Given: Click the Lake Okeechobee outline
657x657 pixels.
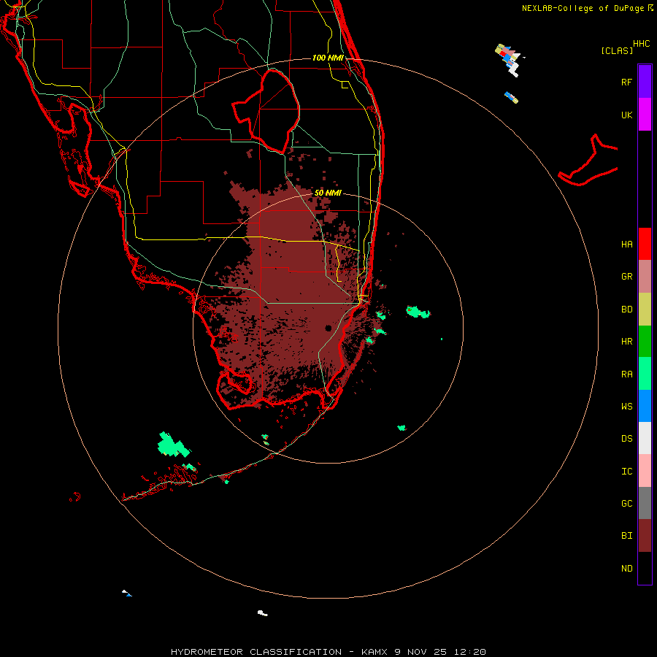Looking at the screenshot, I should 266,111.
